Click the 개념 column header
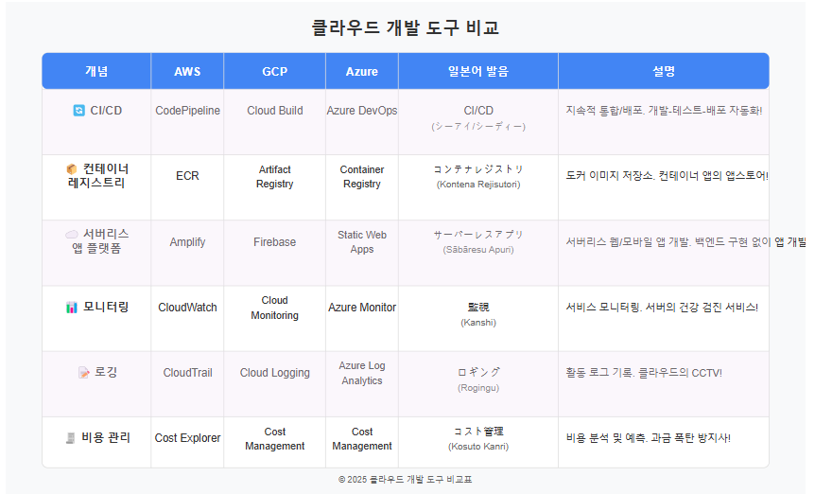The image size is (815, 494). pyautogui.click(x=96, y=71)
